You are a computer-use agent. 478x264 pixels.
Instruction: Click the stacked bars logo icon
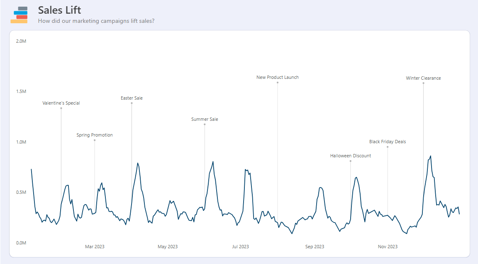pyautogui.click(x=20, y=15)
